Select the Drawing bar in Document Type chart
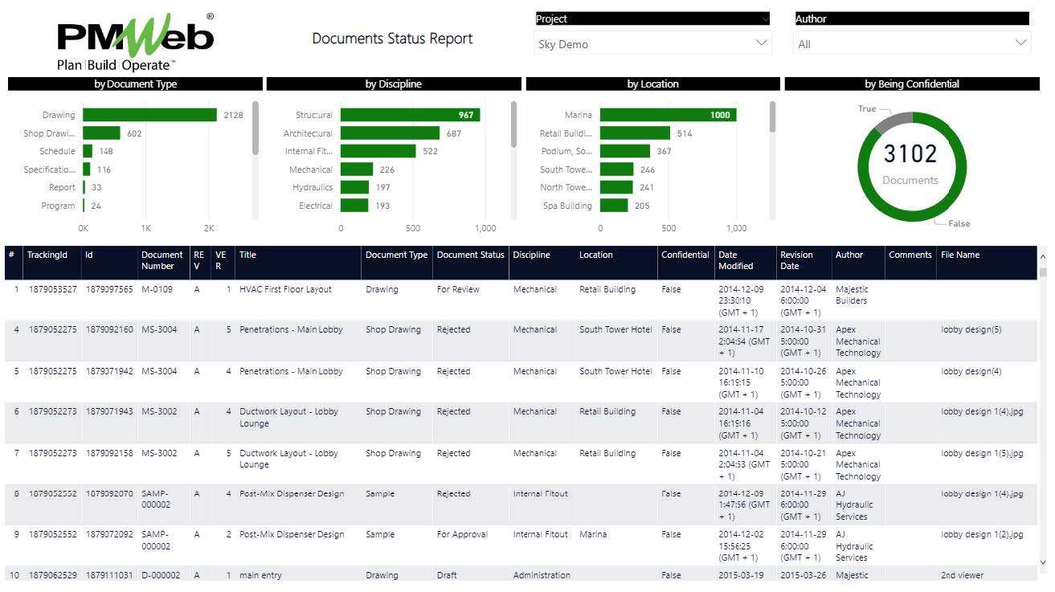 point(149,115)
